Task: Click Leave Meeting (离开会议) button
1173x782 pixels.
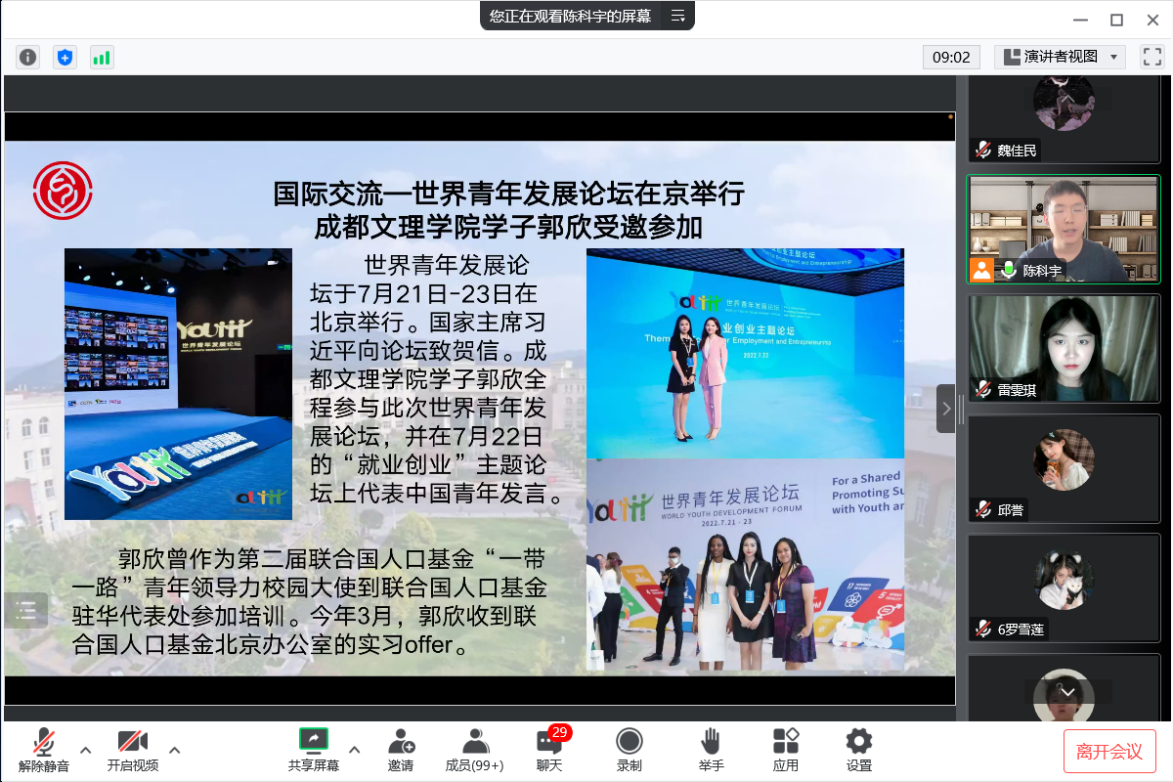Action: click(1109, 751)
